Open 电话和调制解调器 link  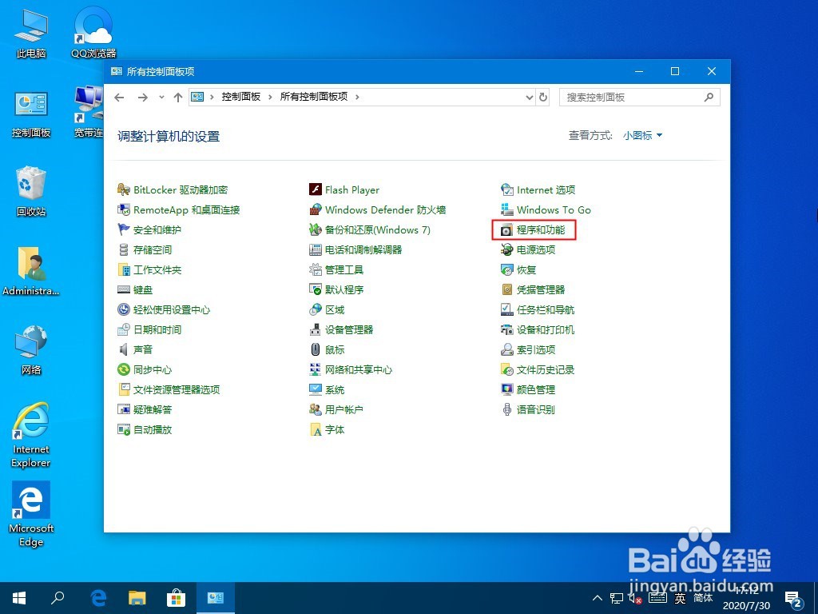[x=363, y=249]
